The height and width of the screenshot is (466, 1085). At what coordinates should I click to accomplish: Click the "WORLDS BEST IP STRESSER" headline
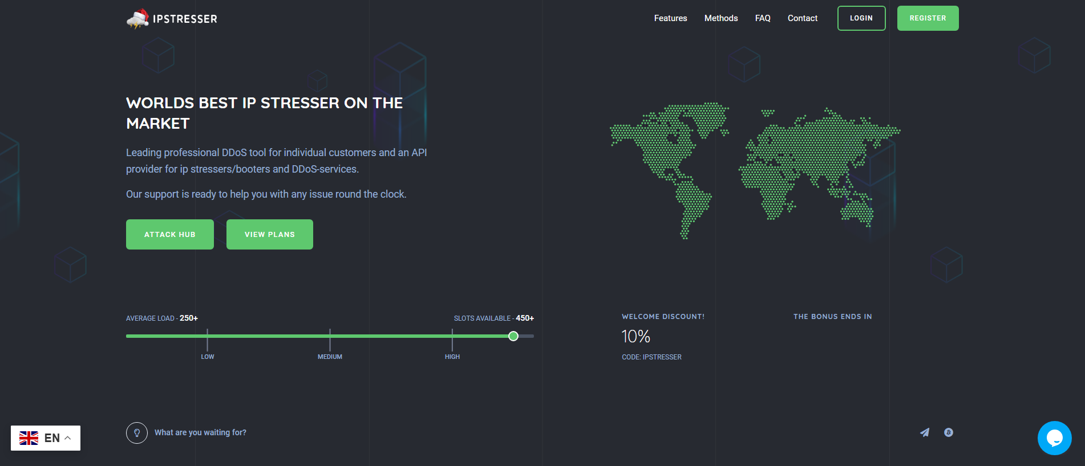tap(265, 113)
